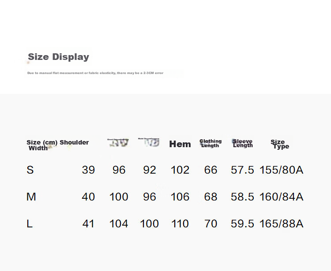Click chest value '100' in M row
The height and width of the screenshot is (271, 331).
pyautogui.click(x=119, y=197)
